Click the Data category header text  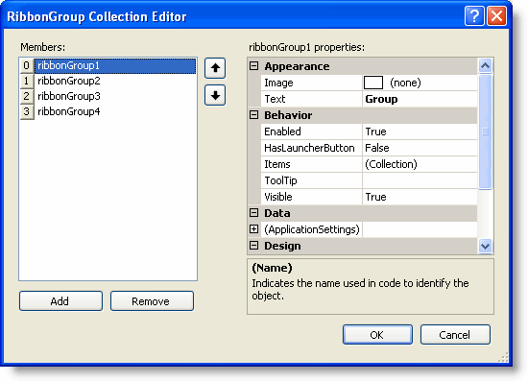pyautogui.click(x=276, y=213)
